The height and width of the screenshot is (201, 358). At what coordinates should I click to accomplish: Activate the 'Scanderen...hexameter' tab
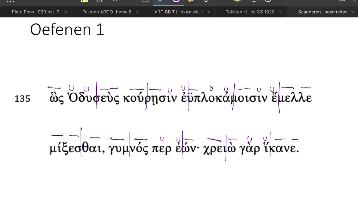(322, 12)
